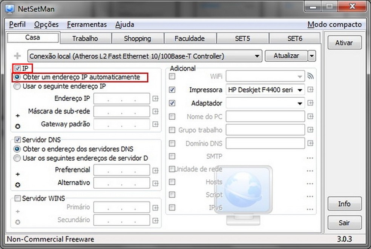Click the Endereço IP input field

click(x=122, y=98)
